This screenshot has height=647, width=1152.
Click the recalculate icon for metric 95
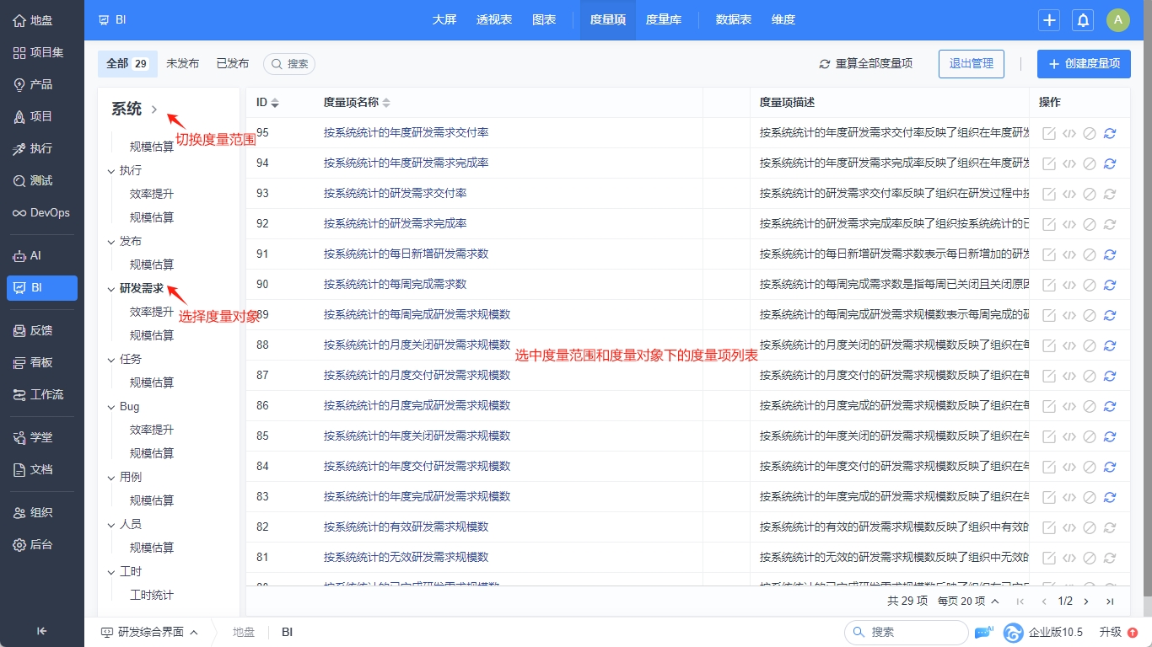[1110, 133]
